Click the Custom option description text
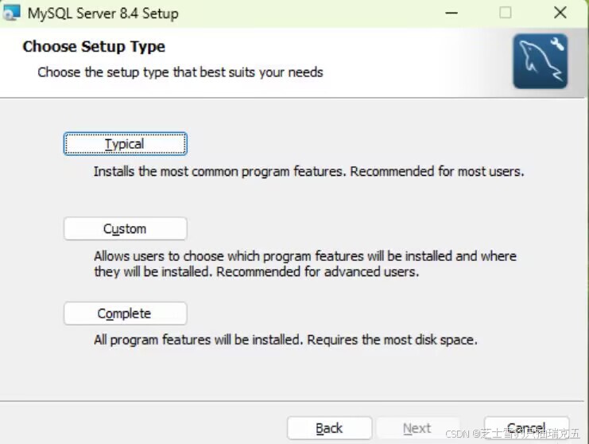 [x=305, y=264]
